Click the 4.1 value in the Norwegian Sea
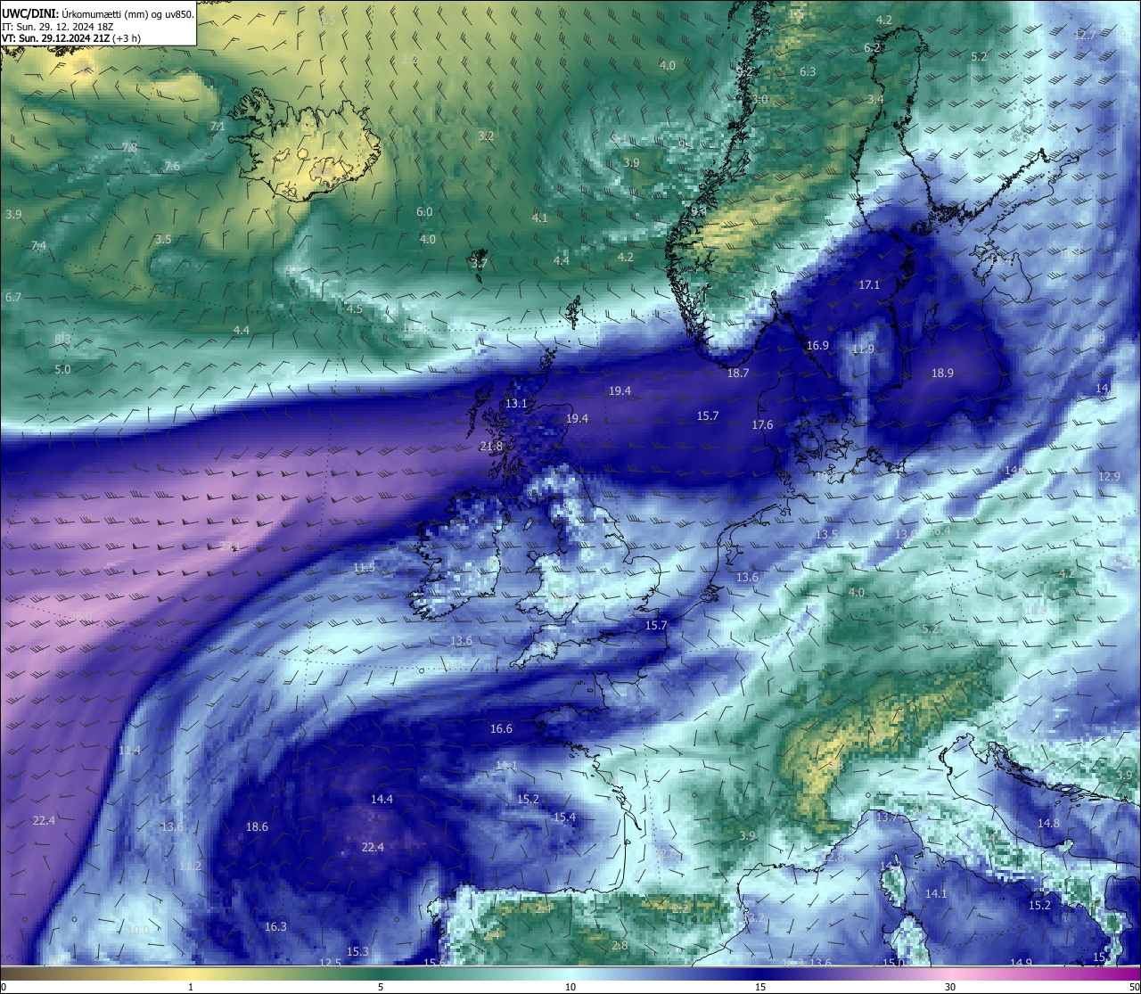 pos(539,218)
